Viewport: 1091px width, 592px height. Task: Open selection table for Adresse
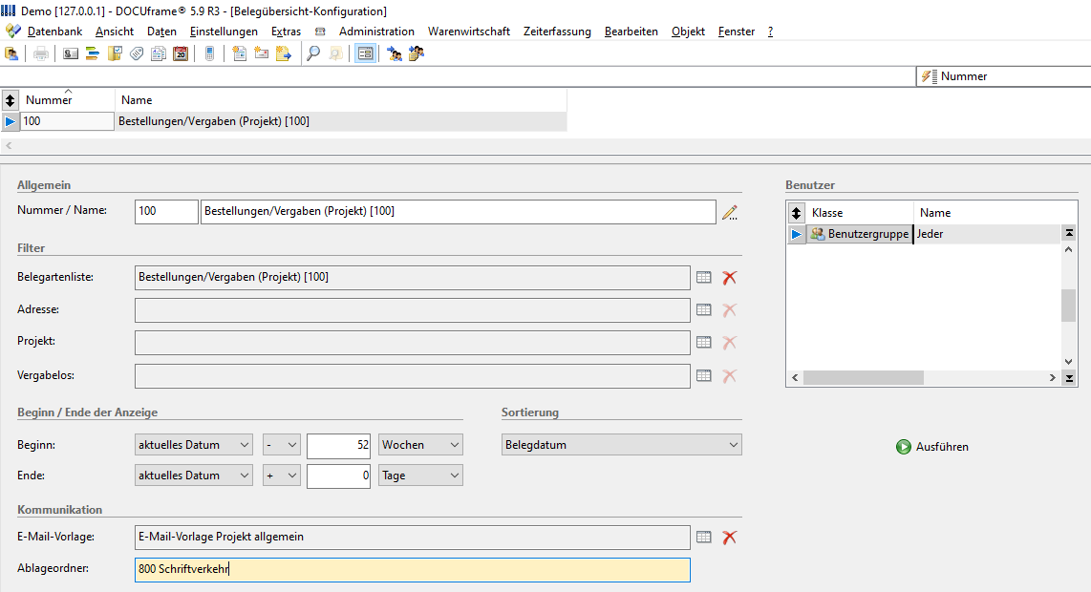704,309
